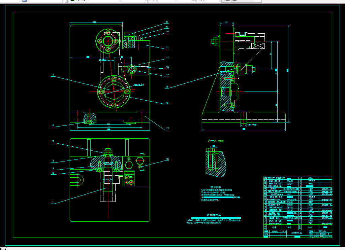Pick part callout number 18
345x250 pixels.
167,159
